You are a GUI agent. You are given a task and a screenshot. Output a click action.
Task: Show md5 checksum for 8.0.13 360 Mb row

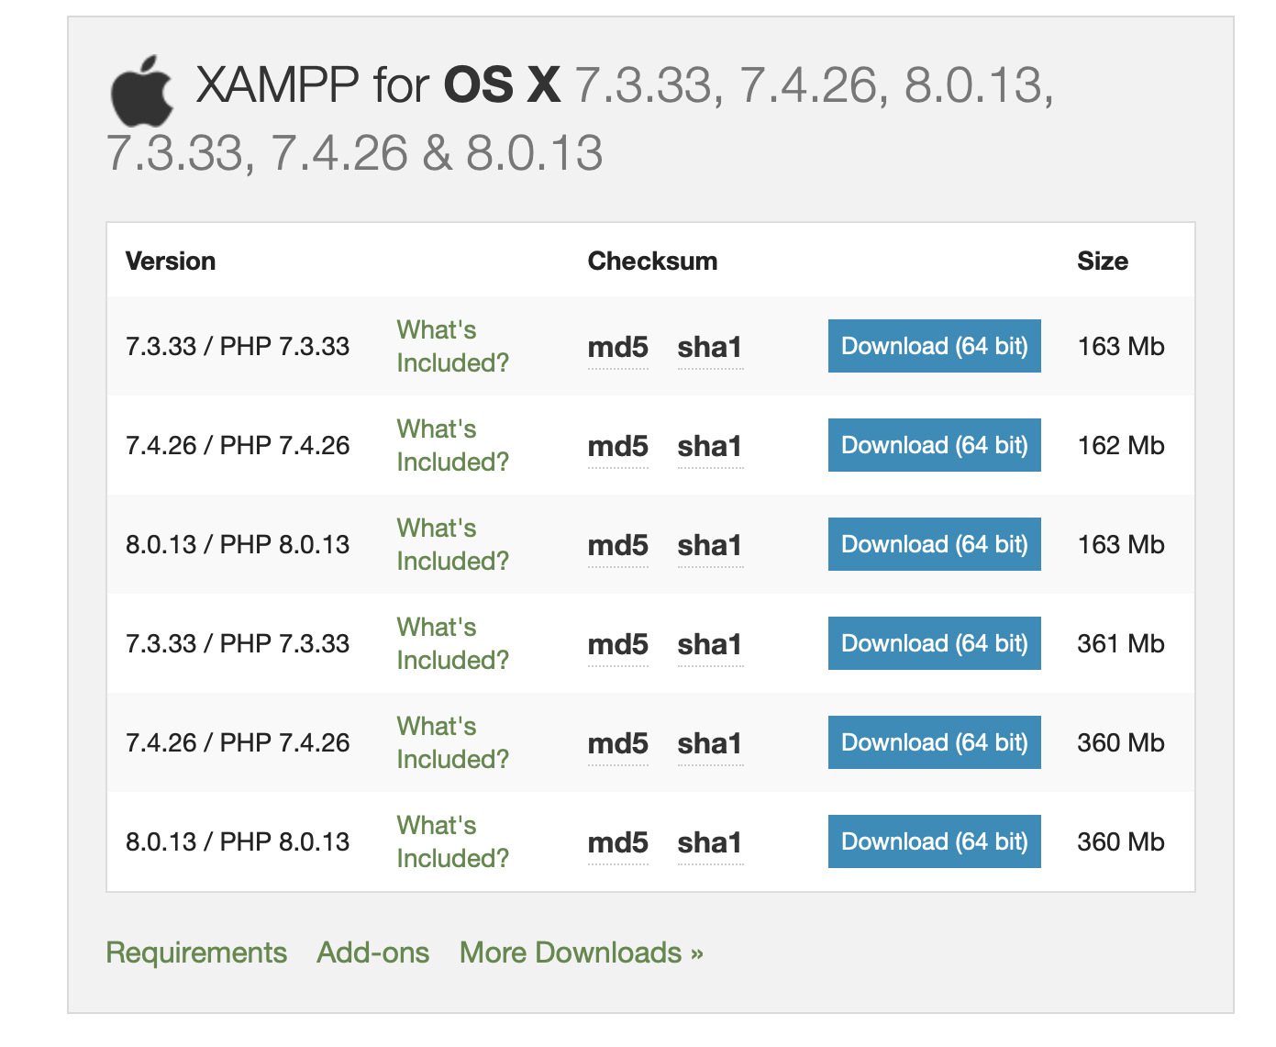[617, 843]
